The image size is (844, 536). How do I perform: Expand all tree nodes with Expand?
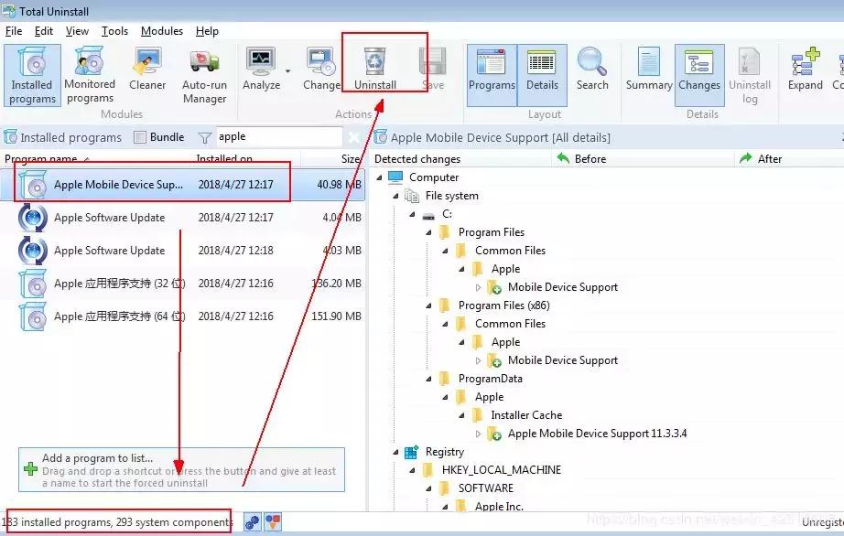click(x=806, y=69)
